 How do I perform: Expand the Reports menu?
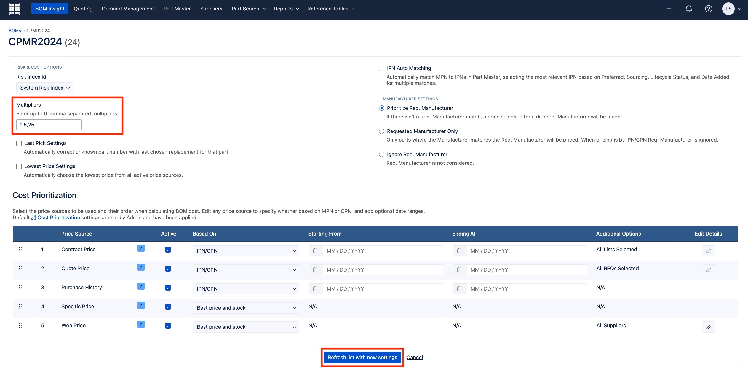click(x=286, y=9)
